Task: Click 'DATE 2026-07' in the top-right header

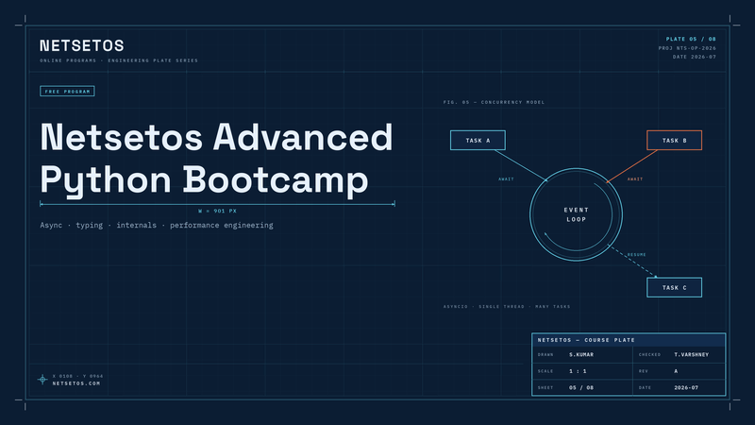Action: pos(695,57)
